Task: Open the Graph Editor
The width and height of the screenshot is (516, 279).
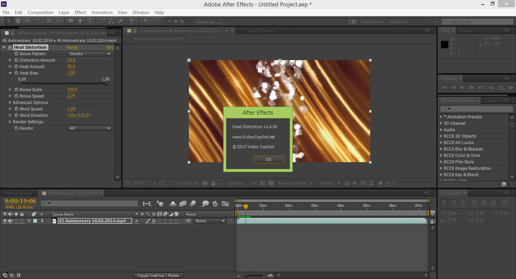Action: point(225,203)
